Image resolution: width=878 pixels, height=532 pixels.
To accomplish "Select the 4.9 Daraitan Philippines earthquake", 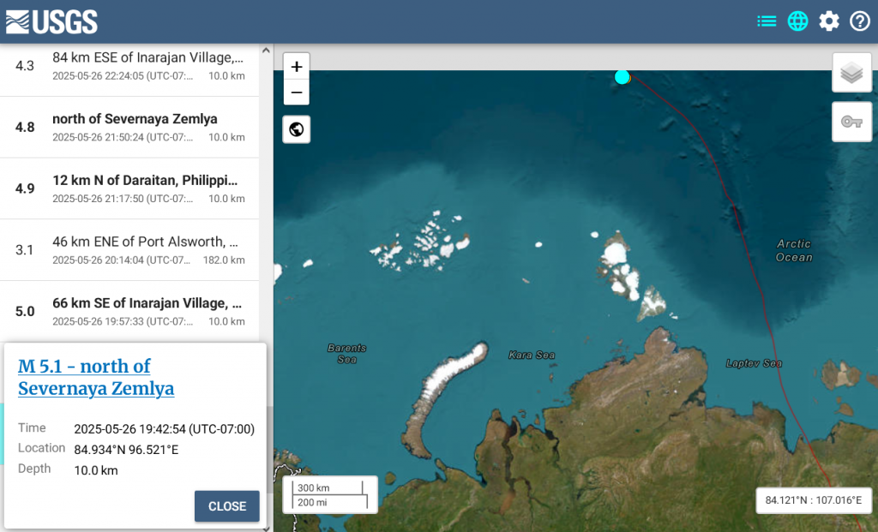I will [129, 188].
